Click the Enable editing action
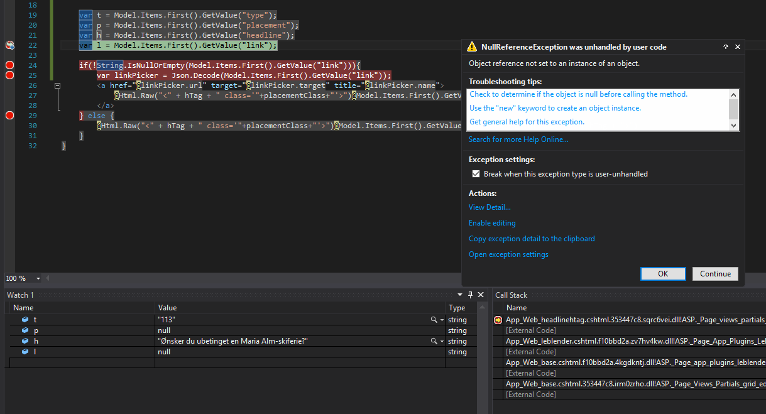Viewport: 766px width, 414px height. click(x=492, y=223)
